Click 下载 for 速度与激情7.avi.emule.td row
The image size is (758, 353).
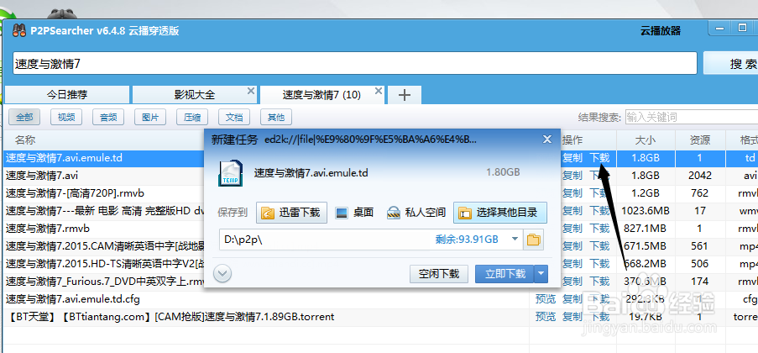pyautogui.click(x=599, y=158)
